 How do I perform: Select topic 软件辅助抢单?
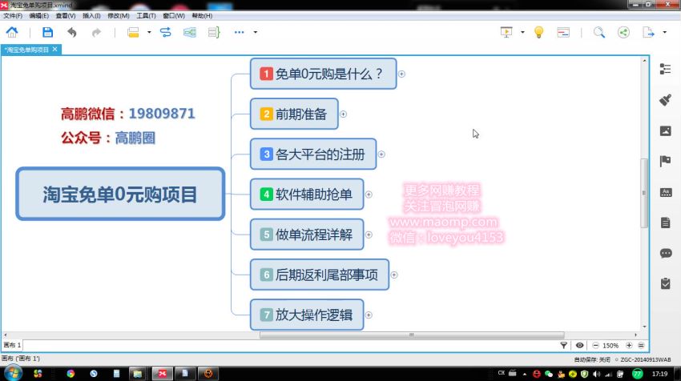pyautogui.click(x=307, y=195)
